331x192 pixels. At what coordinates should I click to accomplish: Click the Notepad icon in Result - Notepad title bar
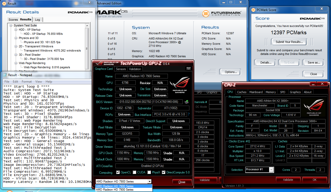point(4,75)
